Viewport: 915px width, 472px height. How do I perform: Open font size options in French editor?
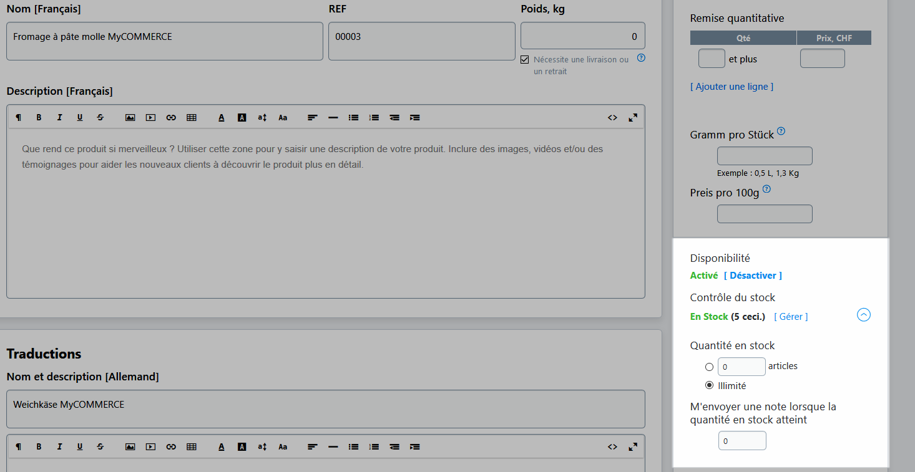pyautogui.click(x=262, y=117)
